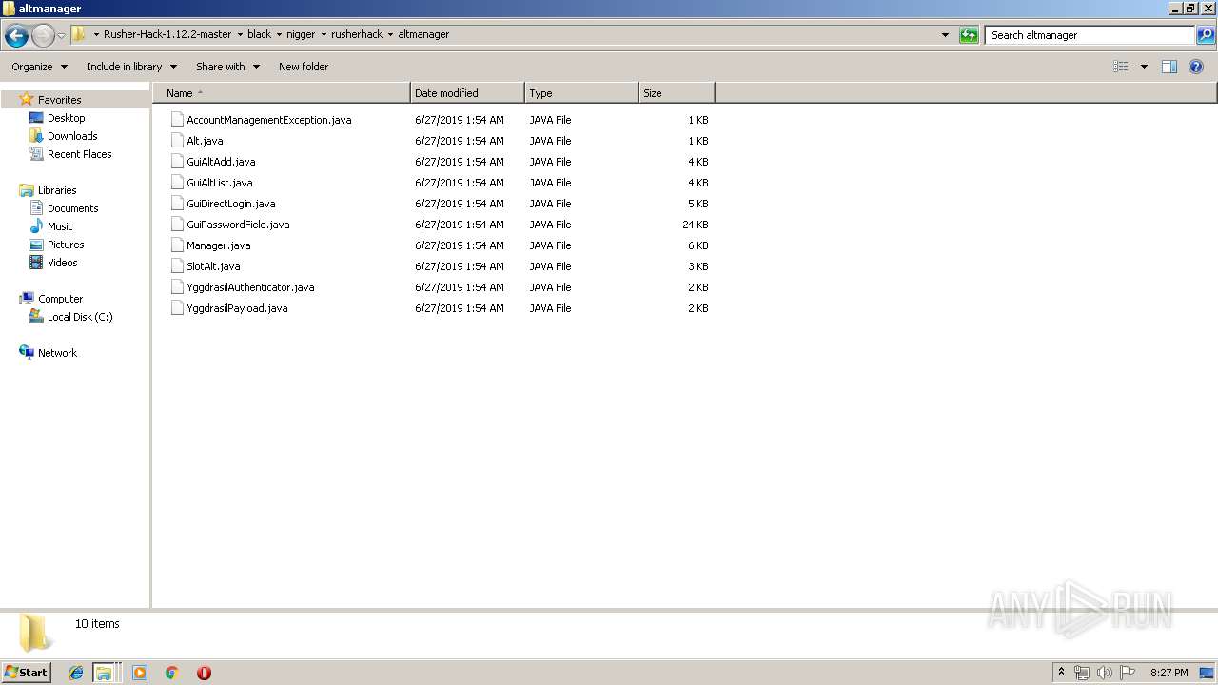Select the SlotAlt.java file icon
Screen dimensions: 1218x685
(x=177, y=266)
